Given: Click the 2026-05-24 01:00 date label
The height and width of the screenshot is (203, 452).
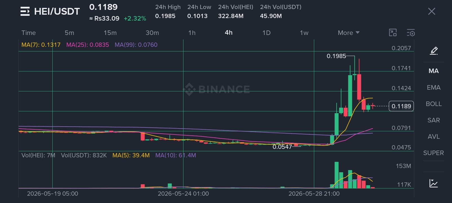Looking at the screenshot, I should [x=183, y=194].
